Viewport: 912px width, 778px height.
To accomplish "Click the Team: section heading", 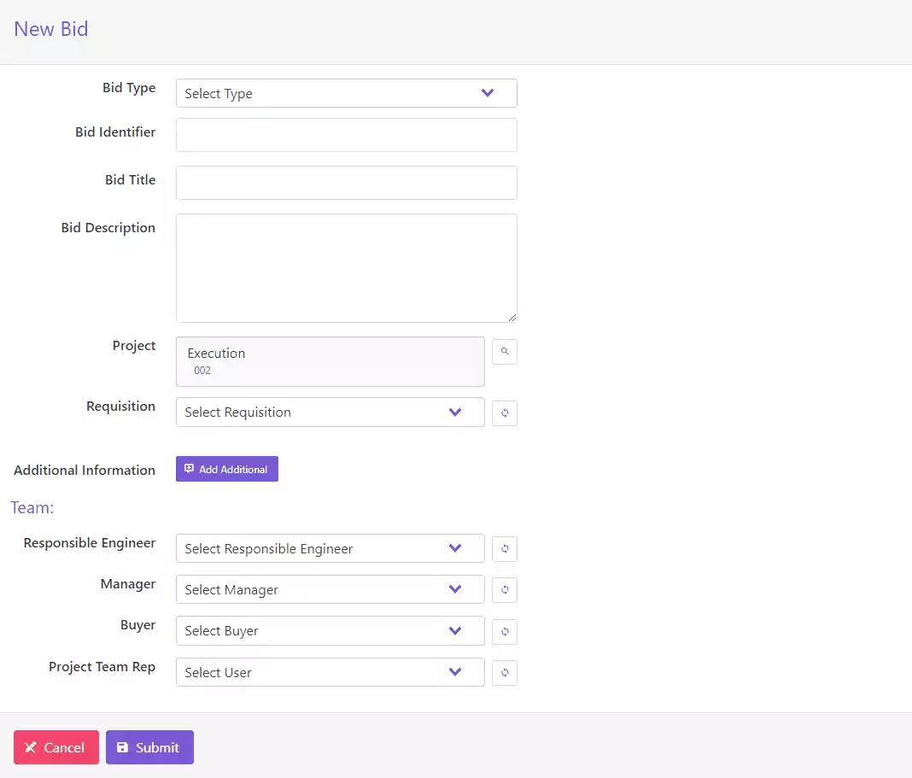I will (32, 507).
